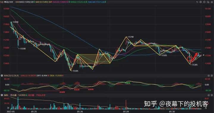The height and width of the screenshot is (113, 214).
Task: Click the 2023-05 date on time axis
Action: (10, 112)
